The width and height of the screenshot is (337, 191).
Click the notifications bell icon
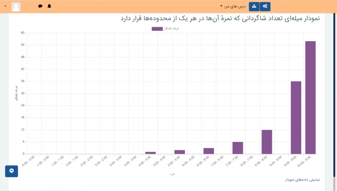coord(49,6)
